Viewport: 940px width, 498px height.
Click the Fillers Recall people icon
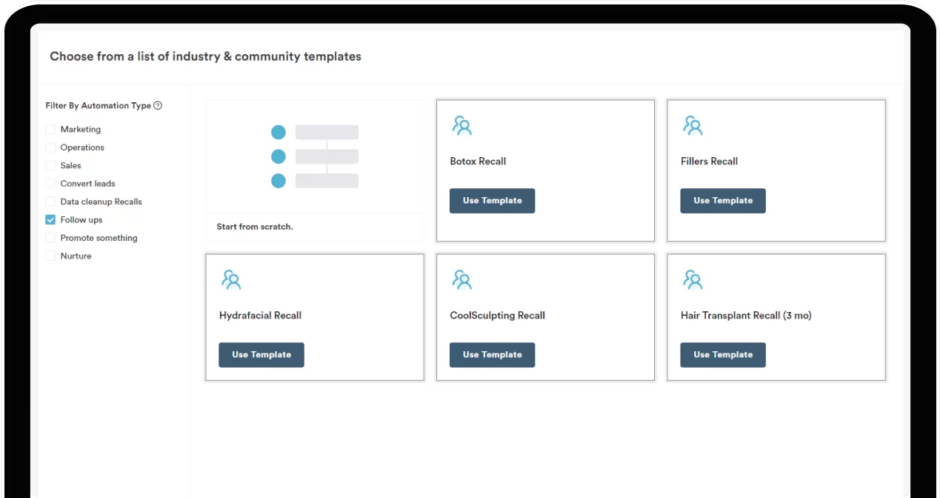693,125
